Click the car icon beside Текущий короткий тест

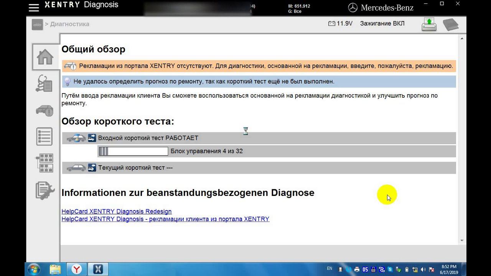coord(76,168)
